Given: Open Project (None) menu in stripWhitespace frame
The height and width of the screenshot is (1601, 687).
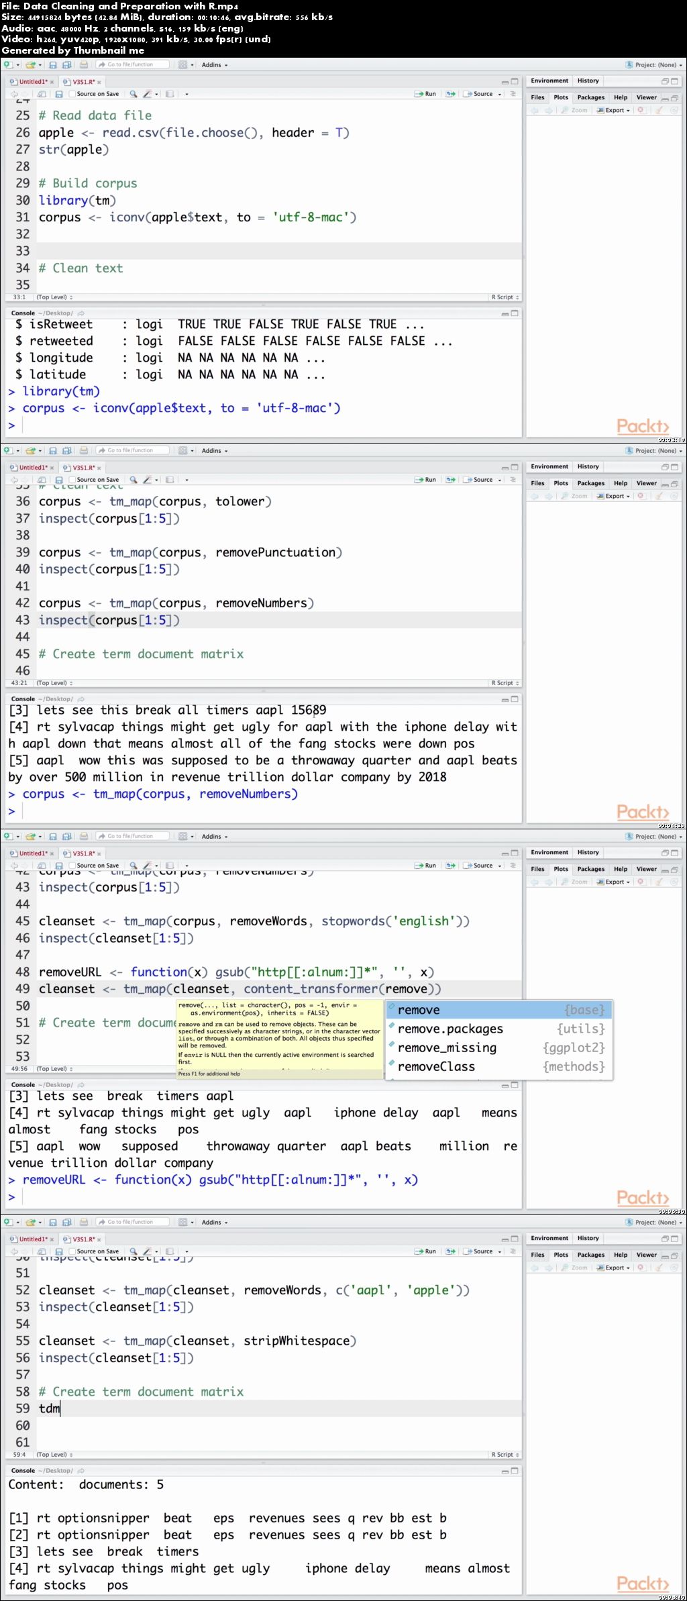Looking at the screenshot, I should coord(653,1223).
